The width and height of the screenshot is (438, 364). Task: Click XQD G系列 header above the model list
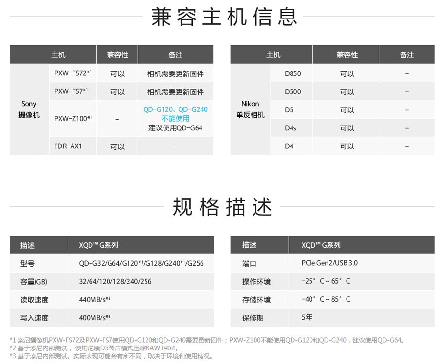coord(98,245)
